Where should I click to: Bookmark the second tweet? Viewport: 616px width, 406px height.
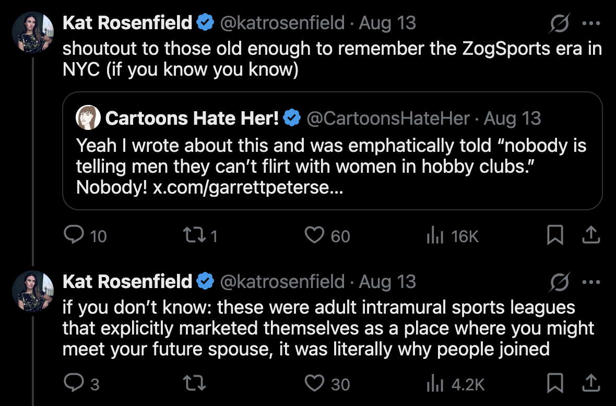point(555,383)
